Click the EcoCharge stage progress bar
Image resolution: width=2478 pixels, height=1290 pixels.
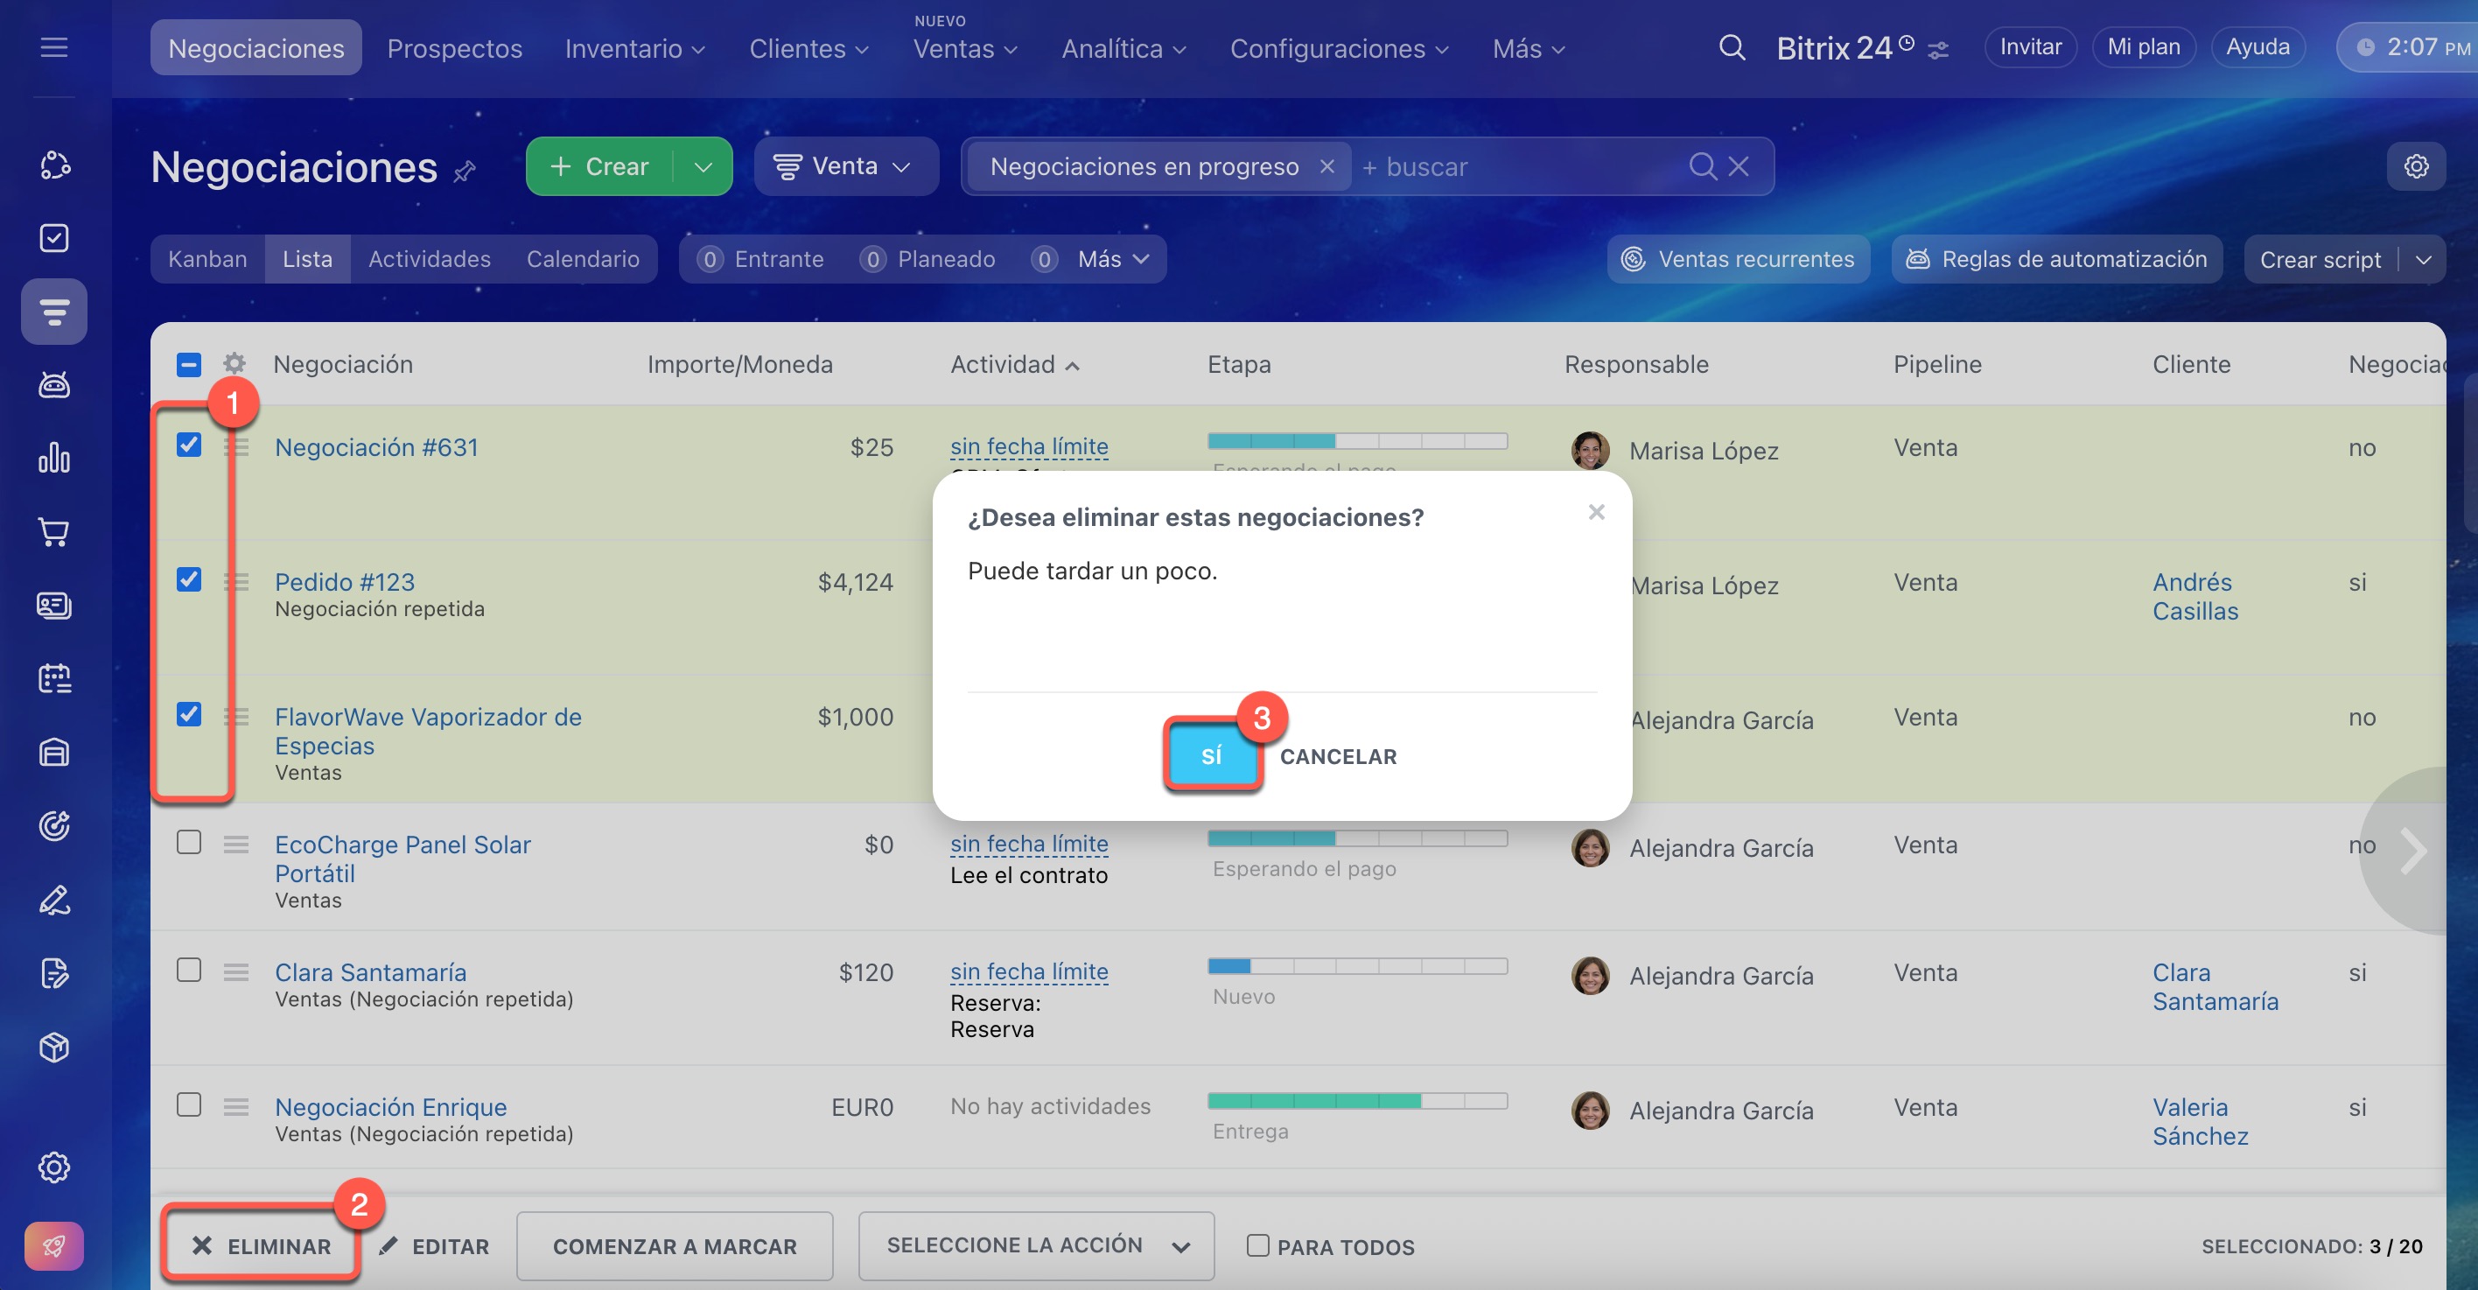tap(1356, 838)
